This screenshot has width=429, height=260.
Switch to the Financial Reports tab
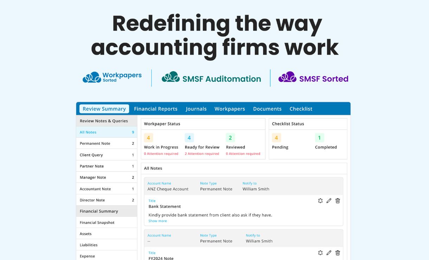[156, 109]
